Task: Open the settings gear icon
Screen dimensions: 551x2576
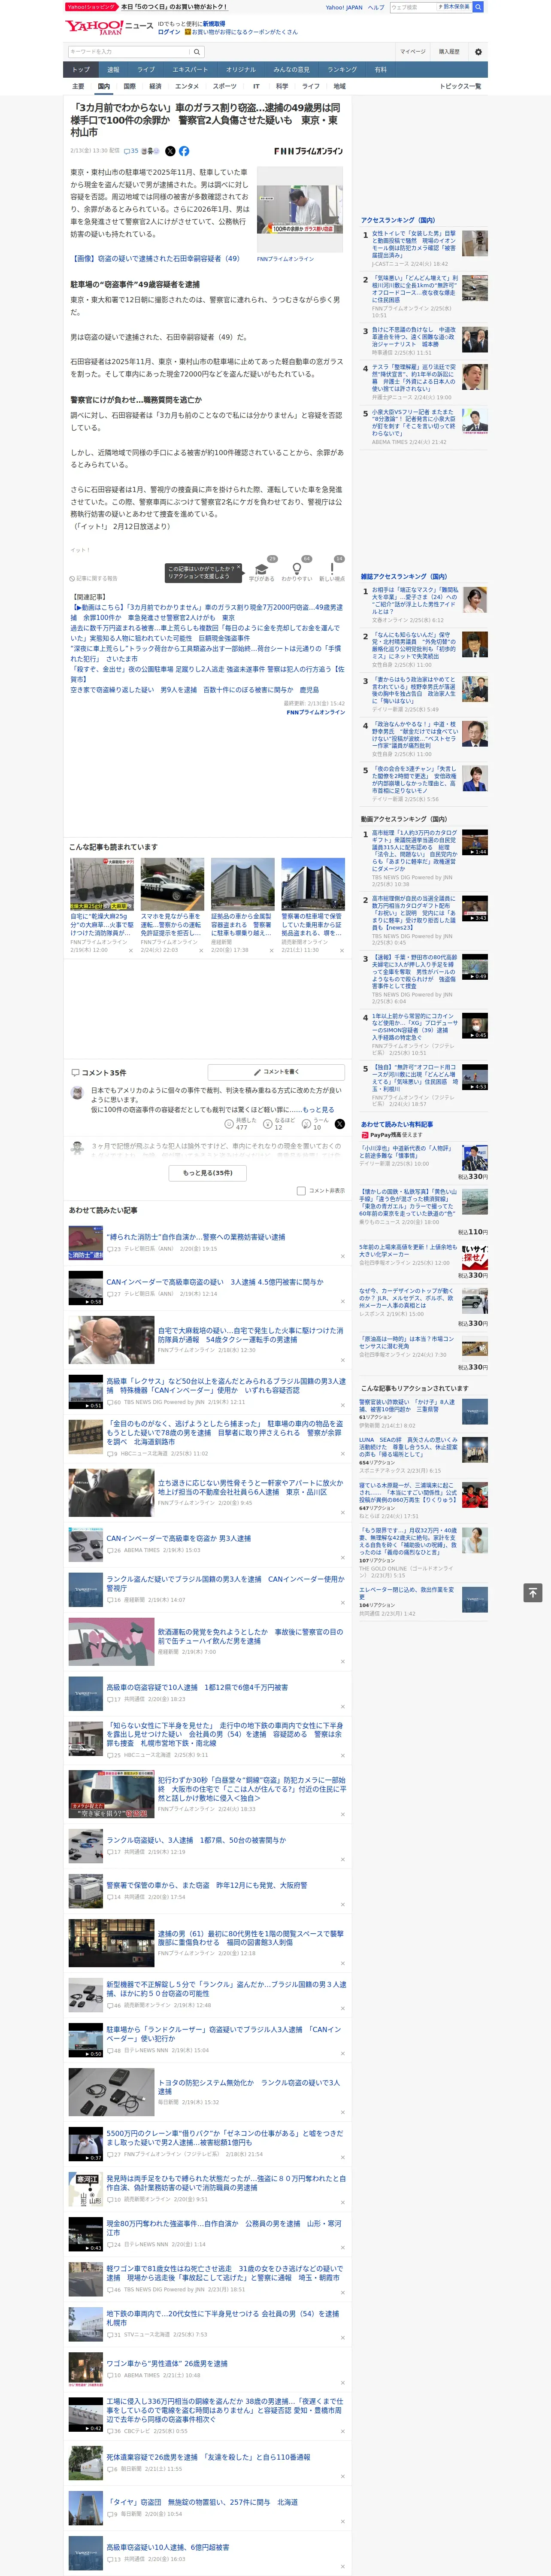Action: click(478, 52)
